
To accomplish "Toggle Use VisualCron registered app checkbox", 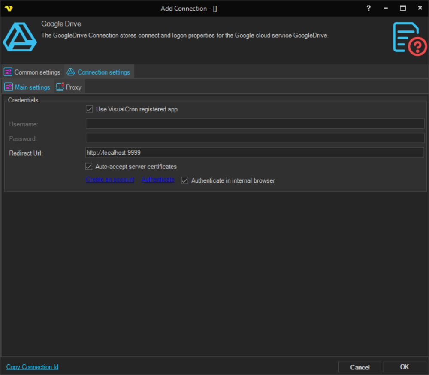I will (x=89, y=109).
